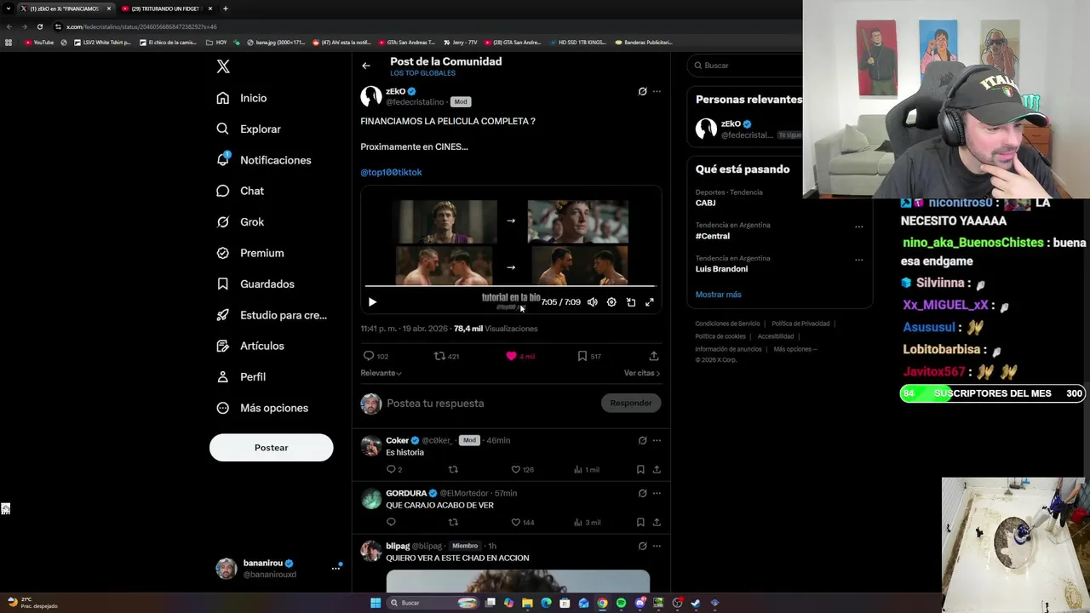Click the Buscar search field on X
Image resolution: width=1090 pixels, height=613 pixels.
(x=746, y=66)
